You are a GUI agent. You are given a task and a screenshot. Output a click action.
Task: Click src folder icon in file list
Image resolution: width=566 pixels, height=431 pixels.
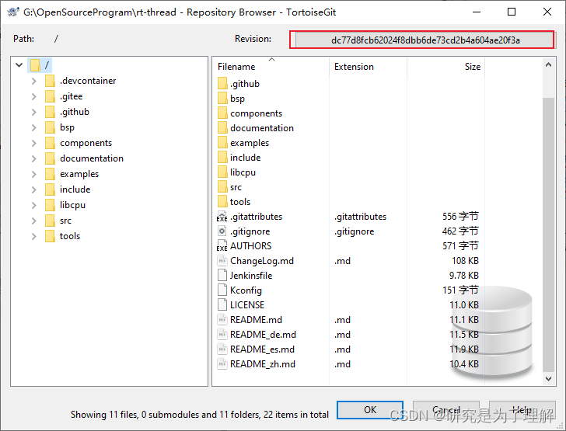pyautogui.click(x=222, y=187)
